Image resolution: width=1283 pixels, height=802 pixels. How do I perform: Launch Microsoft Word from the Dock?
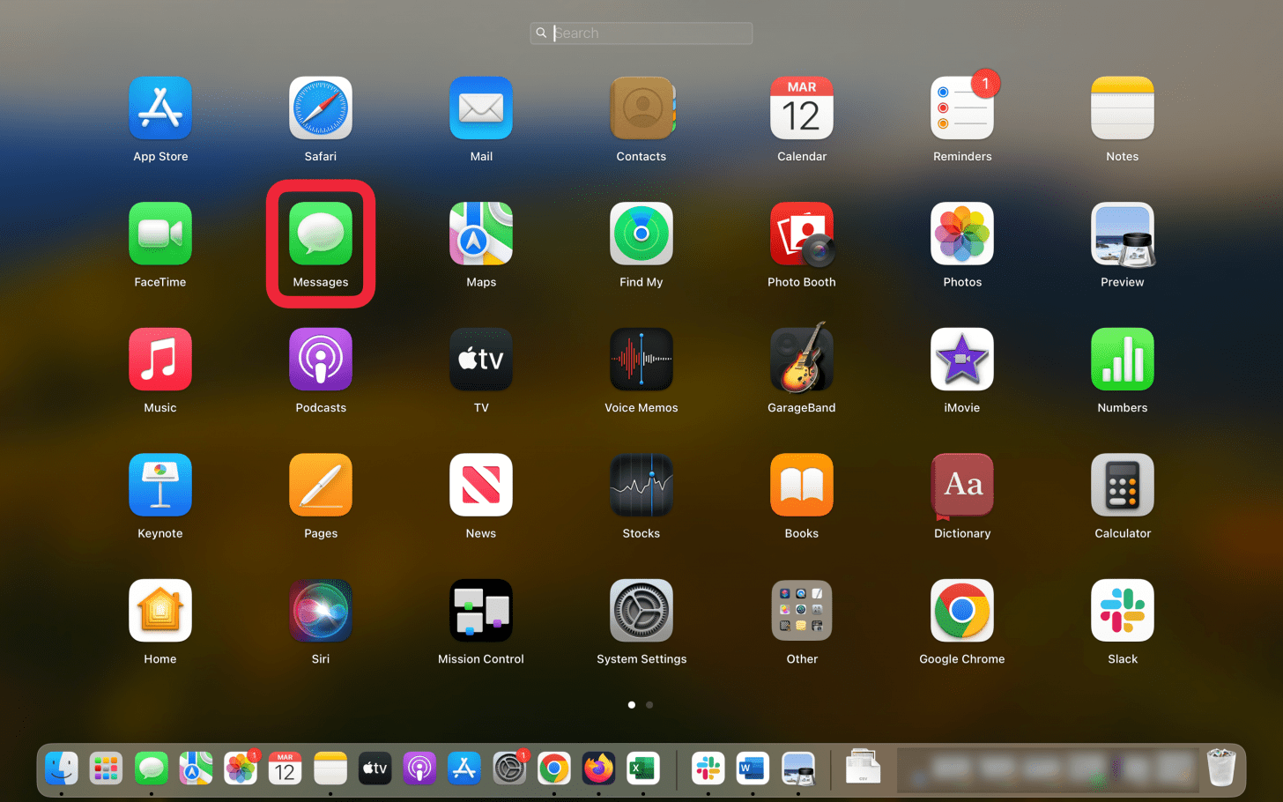752,768
